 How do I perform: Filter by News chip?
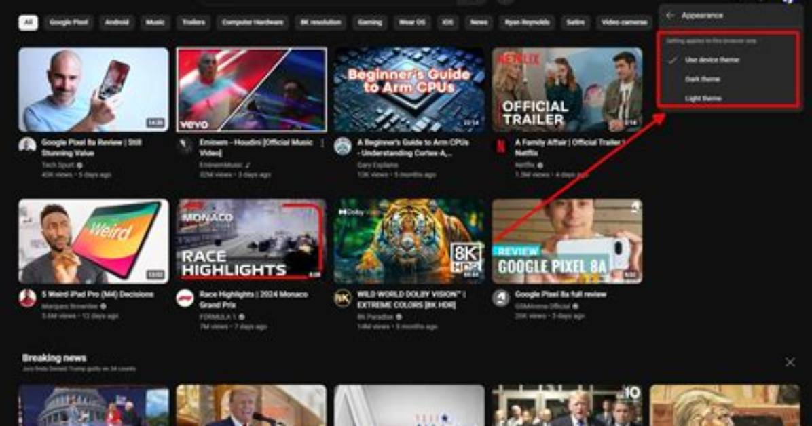pos(479,22)
